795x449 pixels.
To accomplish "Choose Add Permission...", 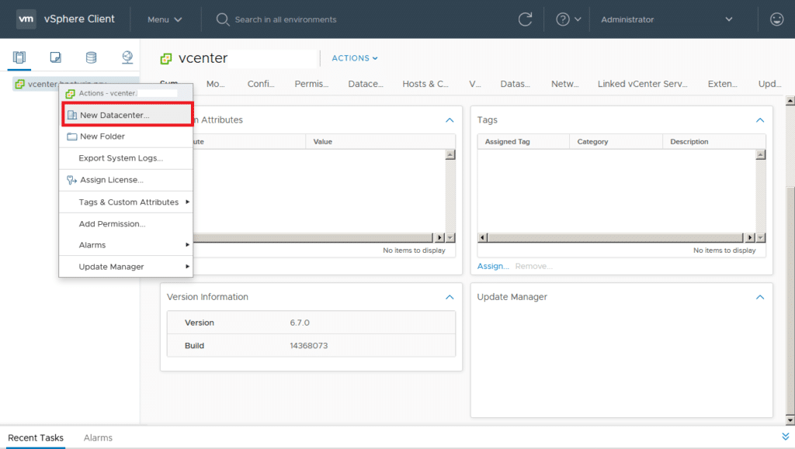I will [x=126, y=224].
